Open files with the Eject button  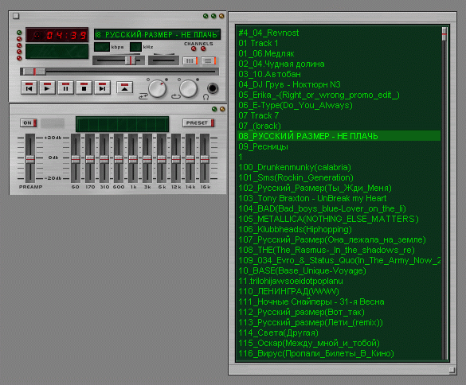124,87
